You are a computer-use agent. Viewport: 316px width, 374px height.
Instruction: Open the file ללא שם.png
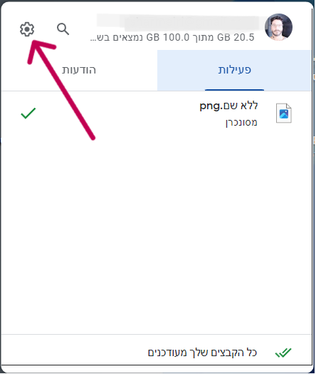click(228, 106)
